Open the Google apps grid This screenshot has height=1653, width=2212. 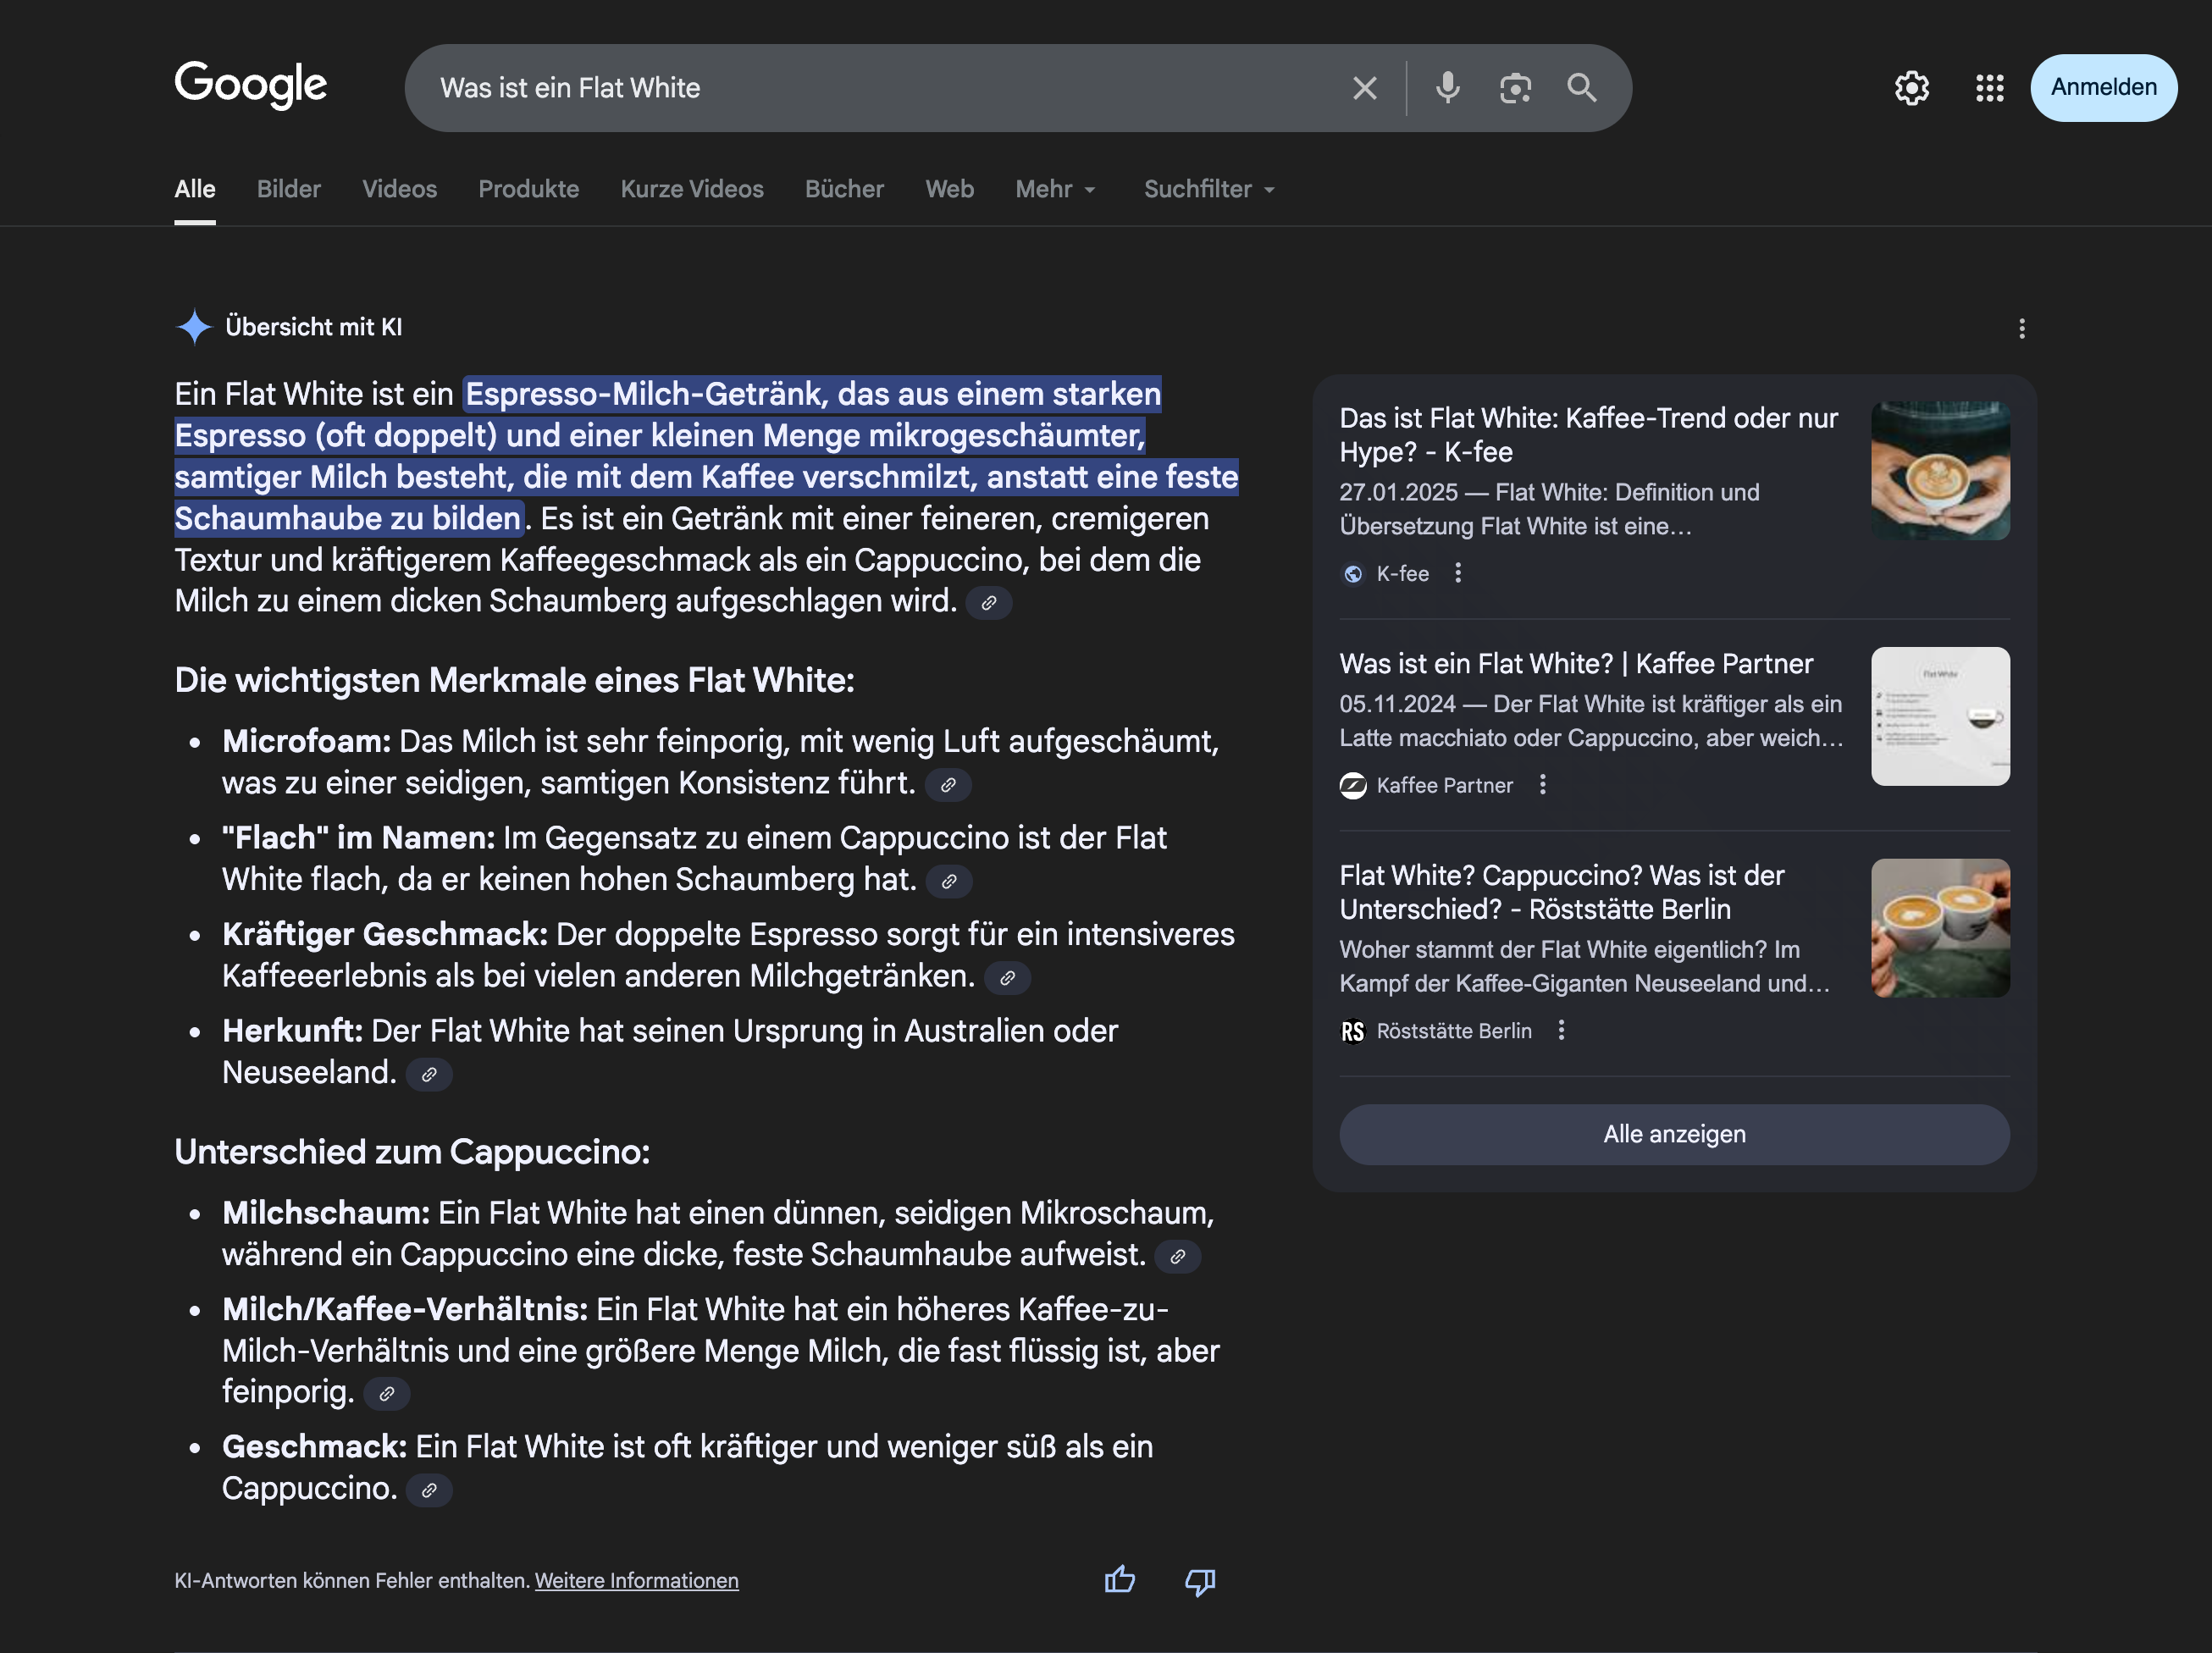(x=1989, y=88)
